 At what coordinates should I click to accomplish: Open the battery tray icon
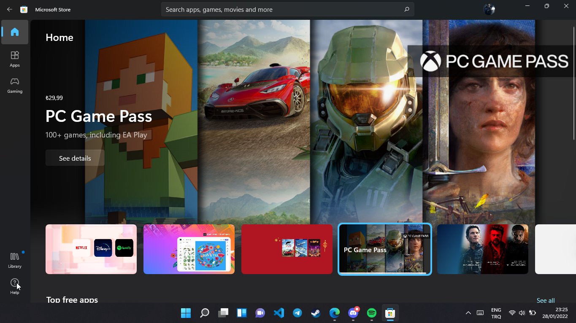pos(533,313)
